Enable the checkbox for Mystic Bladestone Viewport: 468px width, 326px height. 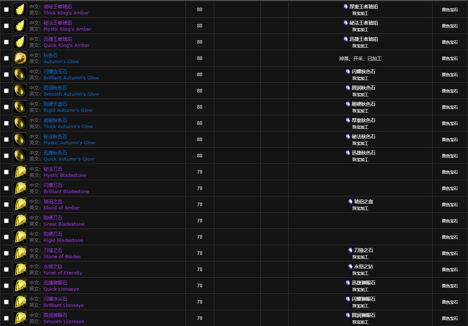tap(6, 172)
